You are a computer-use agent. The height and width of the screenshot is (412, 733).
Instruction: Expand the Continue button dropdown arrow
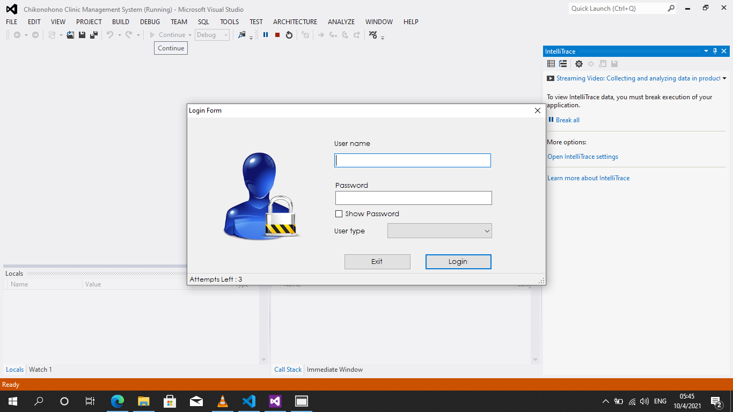[x=190, y=35]
